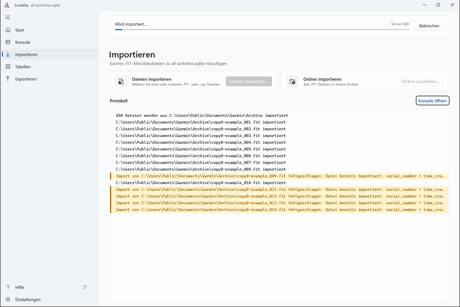Screen dimensions: 460x307
Task: Open the console with Konsole öffnen
Action: point(432,101)
